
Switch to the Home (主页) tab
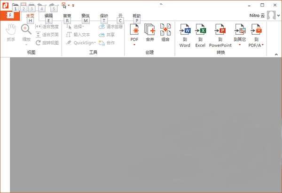(x=30, y=16)
